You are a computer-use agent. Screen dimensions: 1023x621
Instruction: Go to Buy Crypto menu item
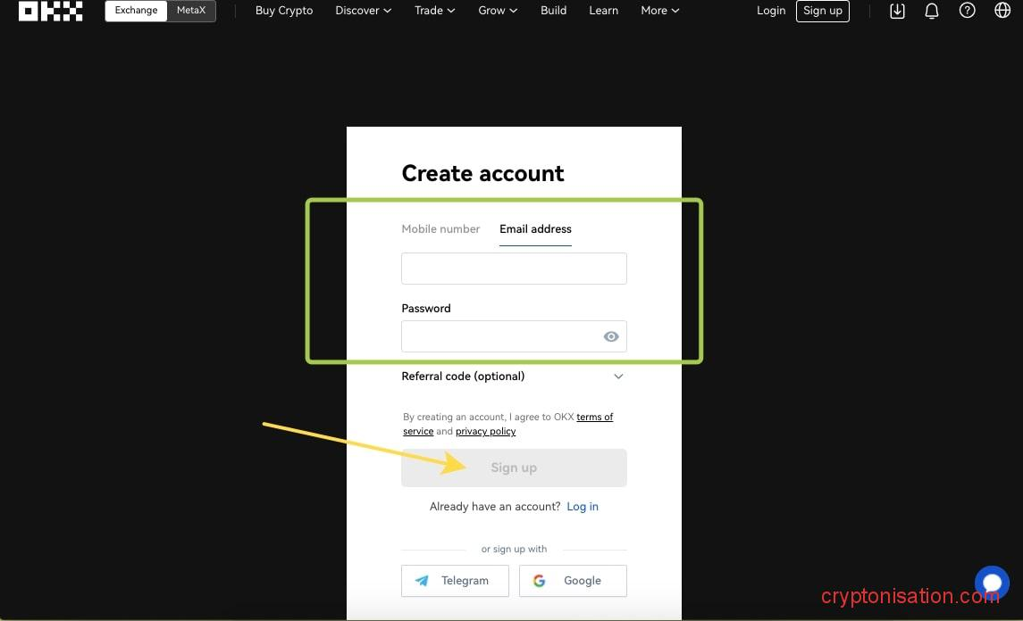click(x=284, y=11)
